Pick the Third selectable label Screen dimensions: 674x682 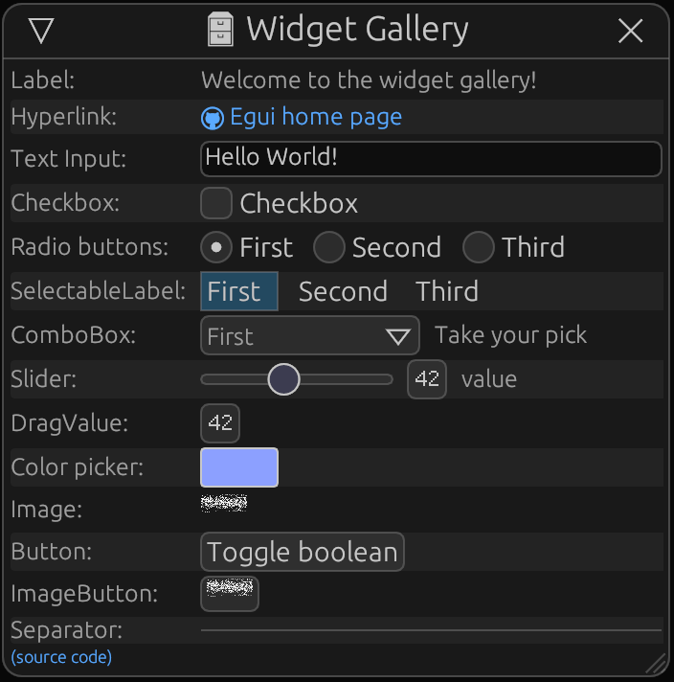coord(447,291)
